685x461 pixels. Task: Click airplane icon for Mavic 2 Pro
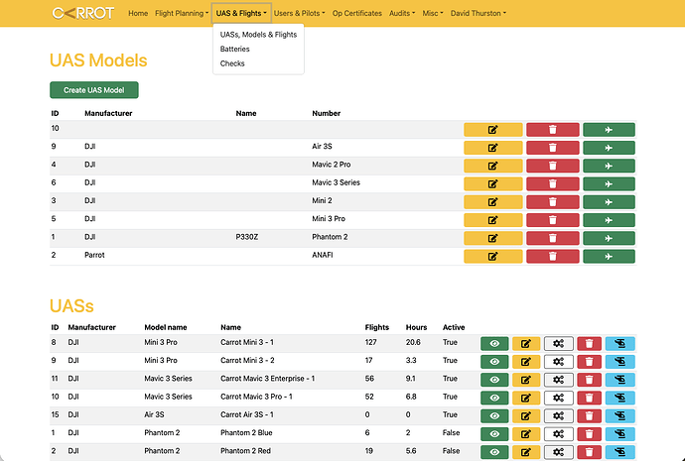point(609,167)
